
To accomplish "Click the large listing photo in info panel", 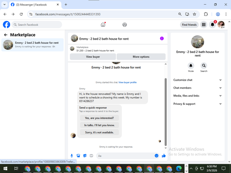I will click(197, 42).
